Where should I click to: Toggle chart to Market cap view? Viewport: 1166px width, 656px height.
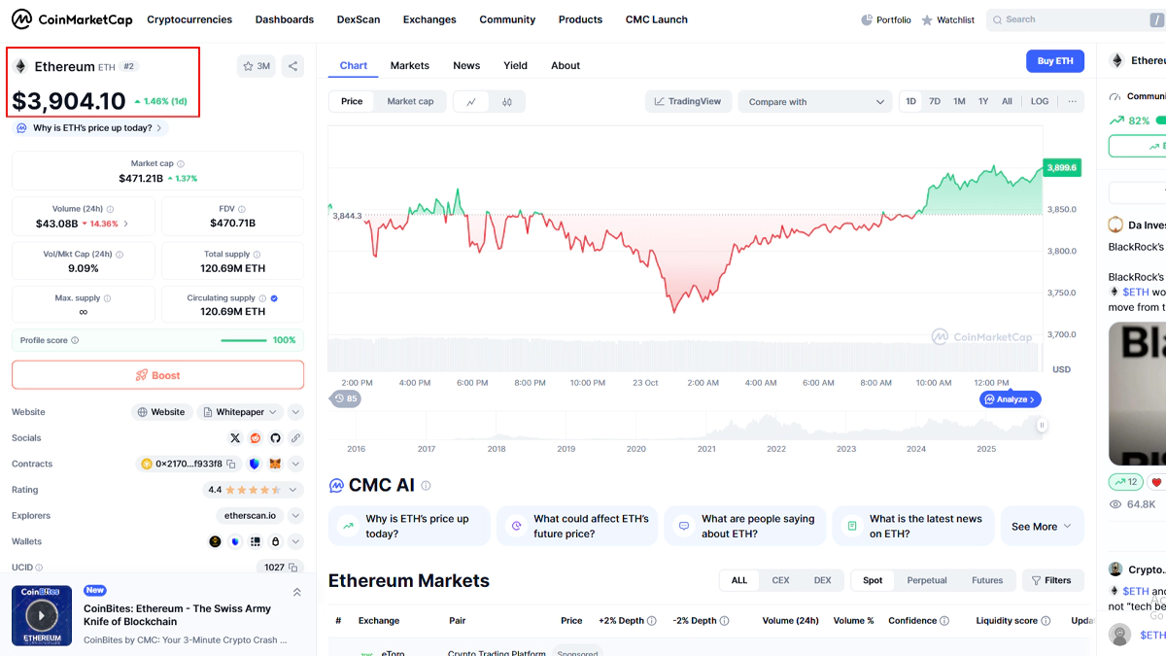[410, 101]
